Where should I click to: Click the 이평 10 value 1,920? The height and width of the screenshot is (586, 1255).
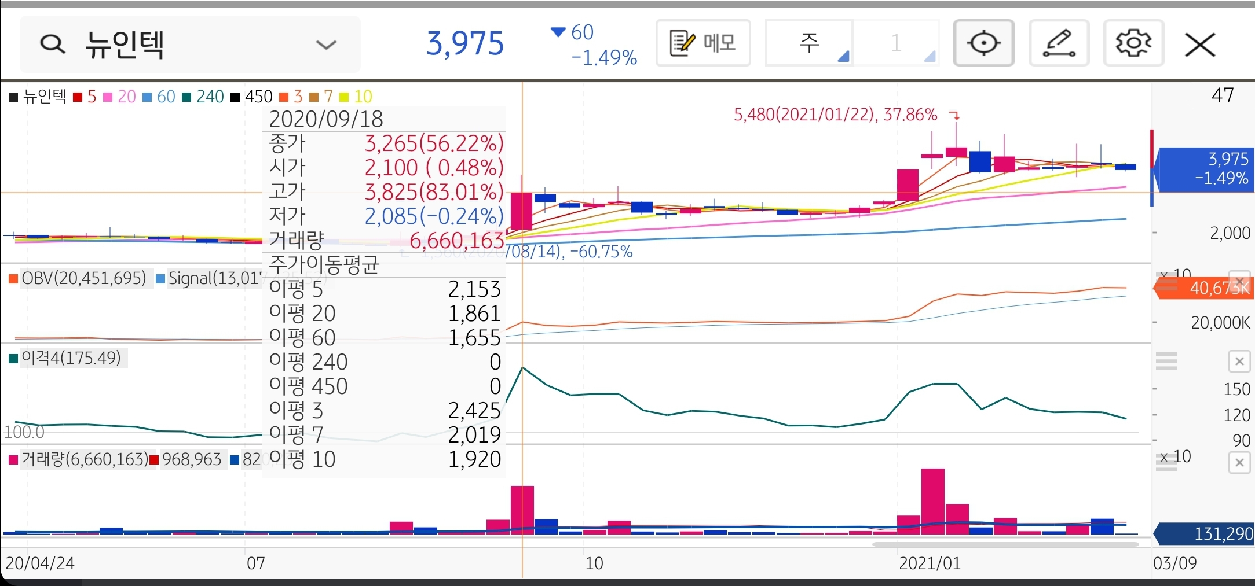[474, 459]
